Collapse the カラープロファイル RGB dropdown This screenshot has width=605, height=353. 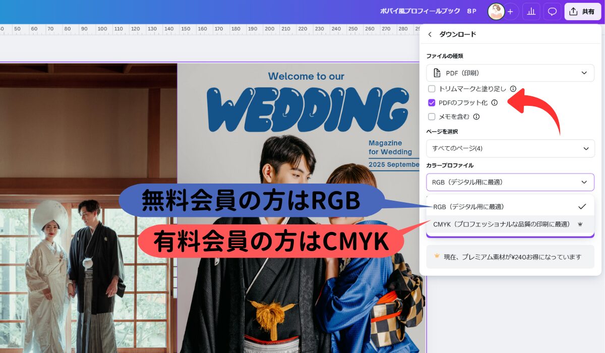510,182
